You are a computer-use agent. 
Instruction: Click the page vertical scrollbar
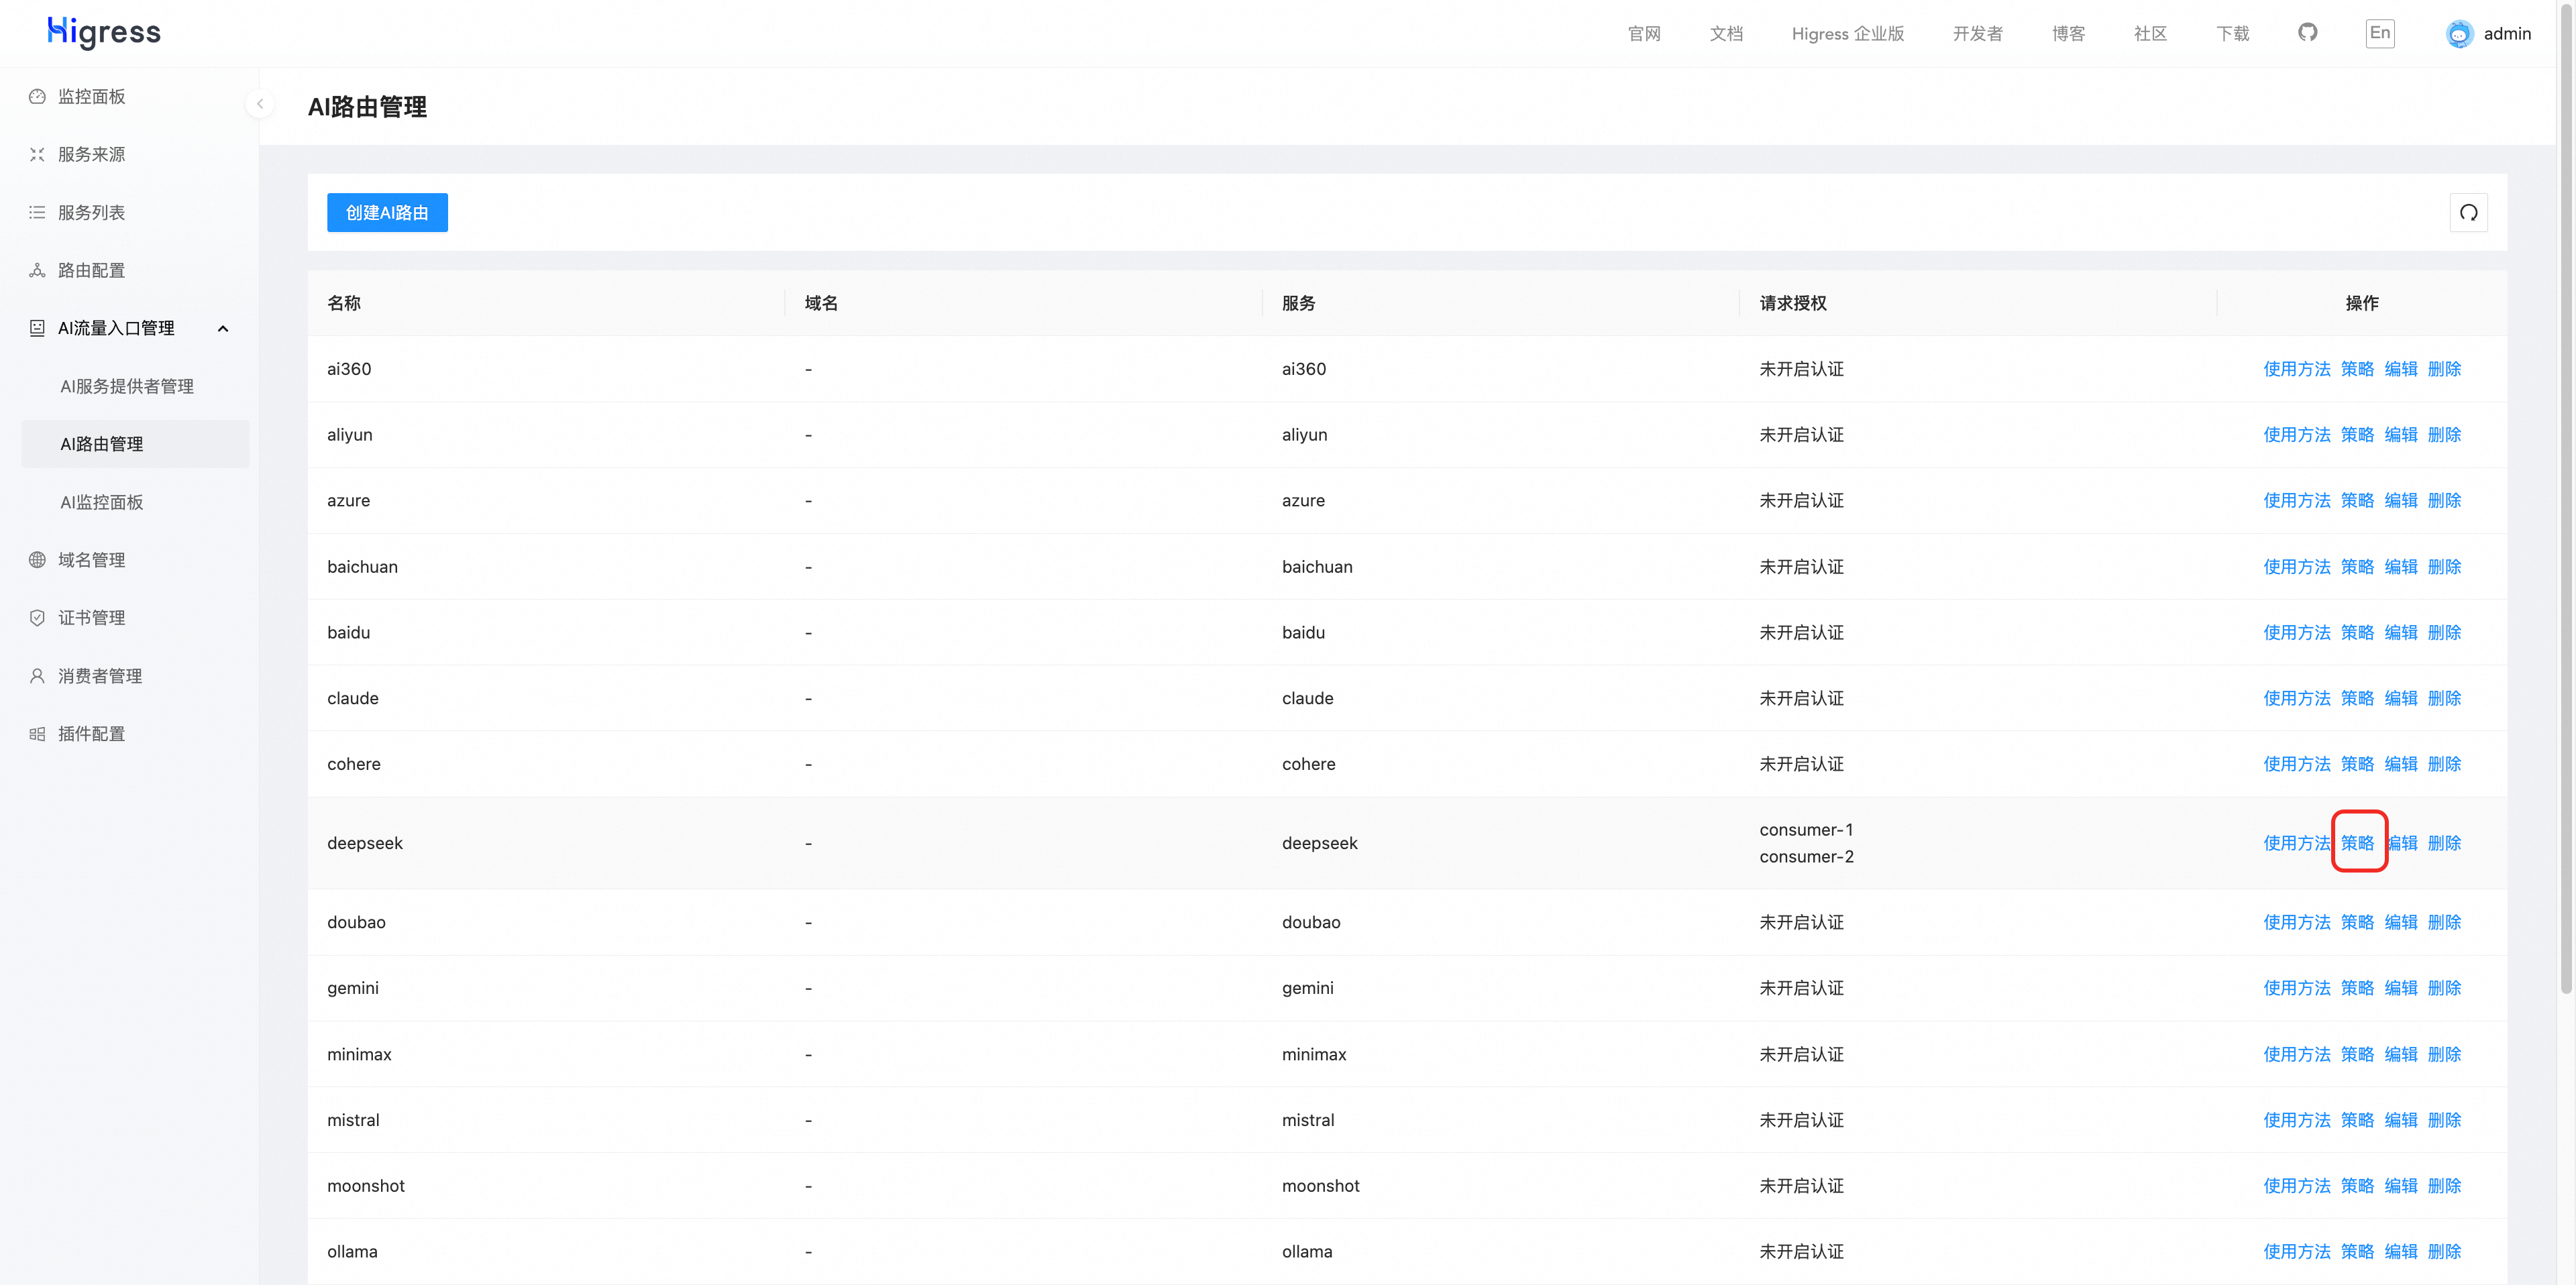[x=2566, y=500]
